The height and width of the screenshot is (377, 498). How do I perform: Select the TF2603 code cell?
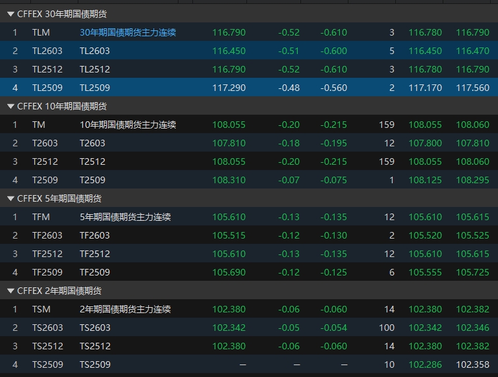[x=47, y=235]
